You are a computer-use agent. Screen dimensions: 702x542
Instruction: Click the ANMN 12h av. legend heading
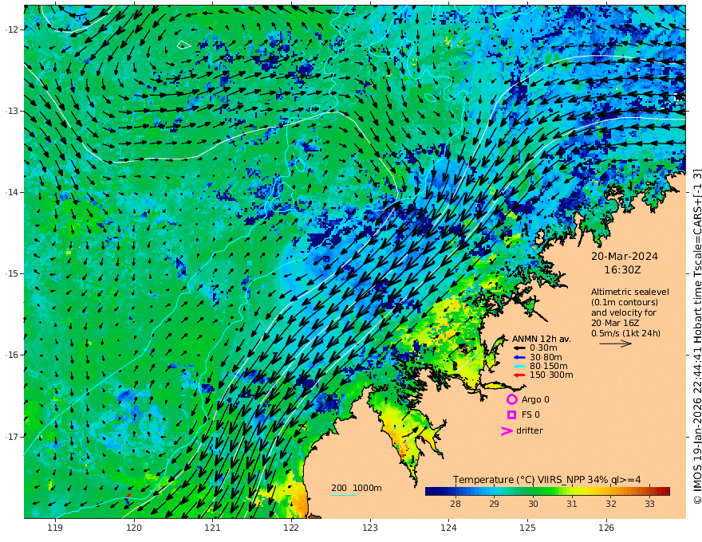pyautogui.click(x=542, y=339)
